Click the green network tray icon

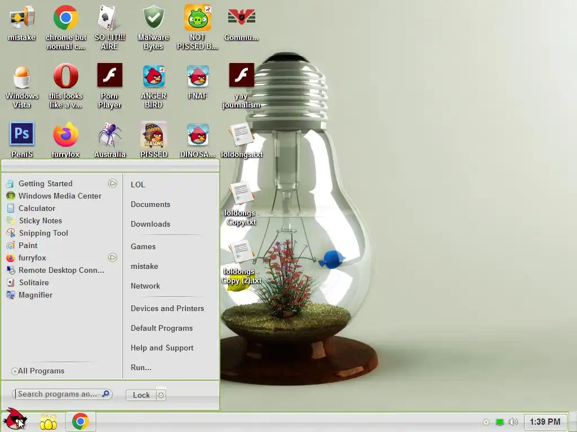[x=499, y=422]
